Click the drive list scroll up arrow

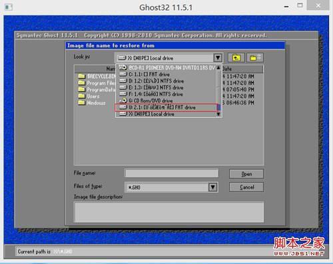pos(218,67)
